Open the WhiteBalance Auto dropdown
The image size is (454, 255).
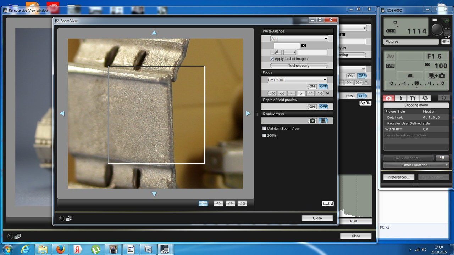(299, 39)
